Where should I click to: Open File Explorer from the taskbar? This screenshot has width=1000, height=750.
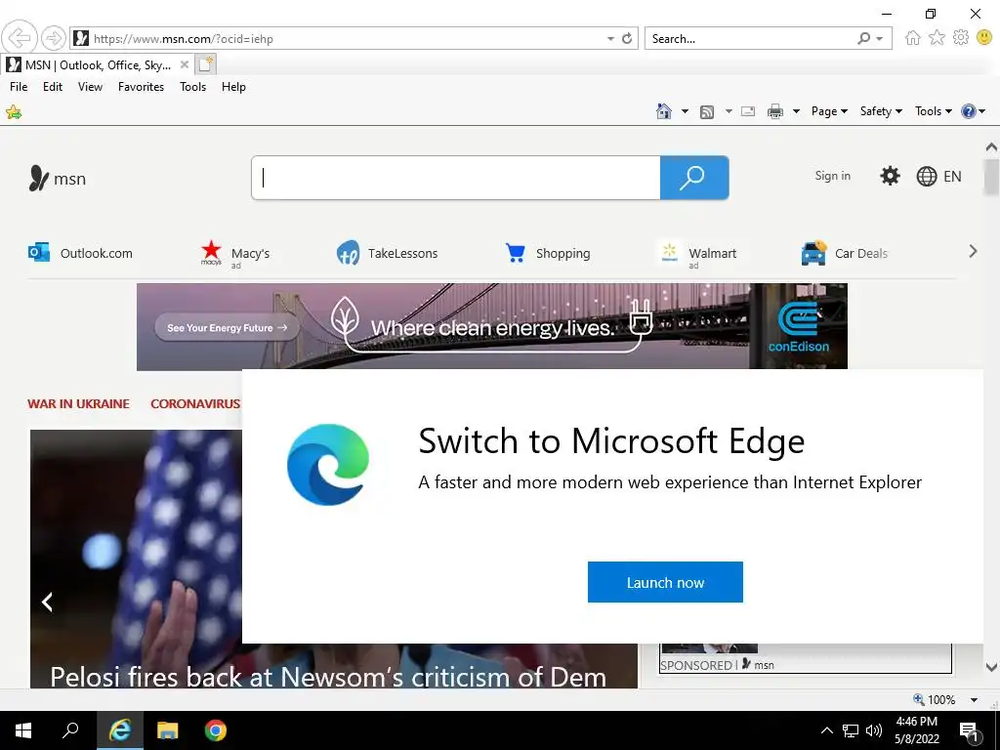[x=167, y=730]
